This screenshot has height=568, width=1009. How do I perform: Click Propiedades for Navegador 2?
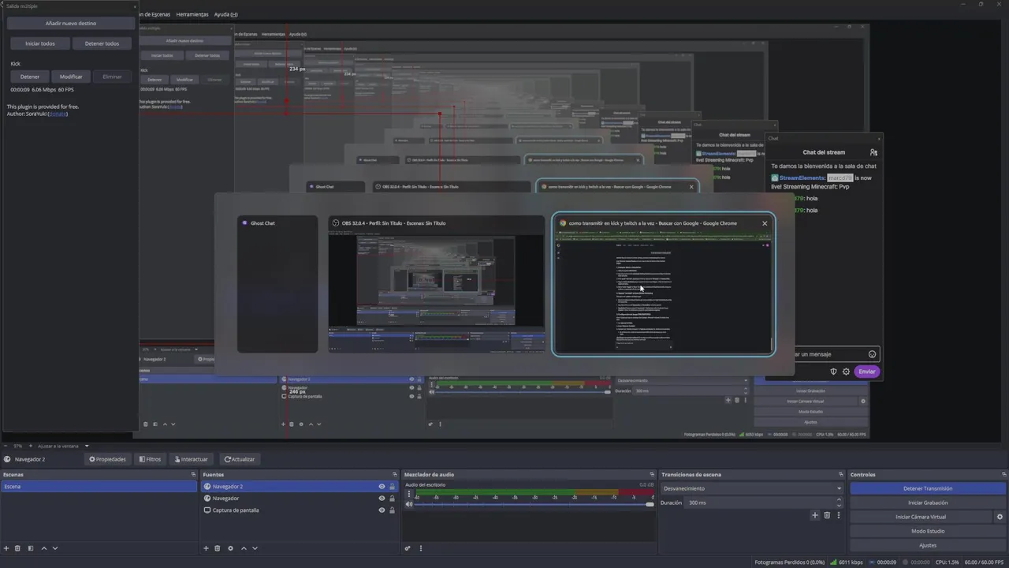107,459
